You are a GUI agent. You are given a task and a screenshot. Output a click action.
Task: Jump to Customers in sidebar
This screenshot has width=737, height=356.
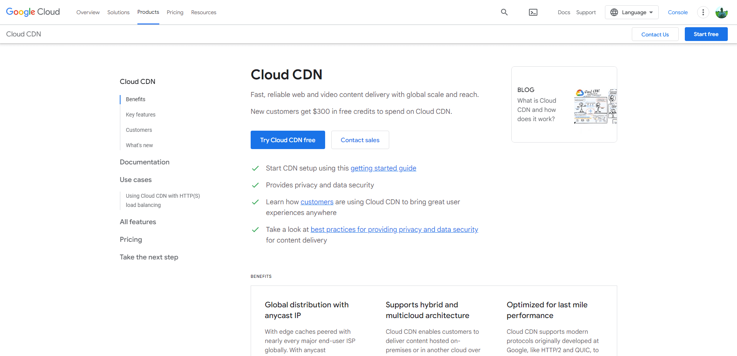click(x=139, y=130)
